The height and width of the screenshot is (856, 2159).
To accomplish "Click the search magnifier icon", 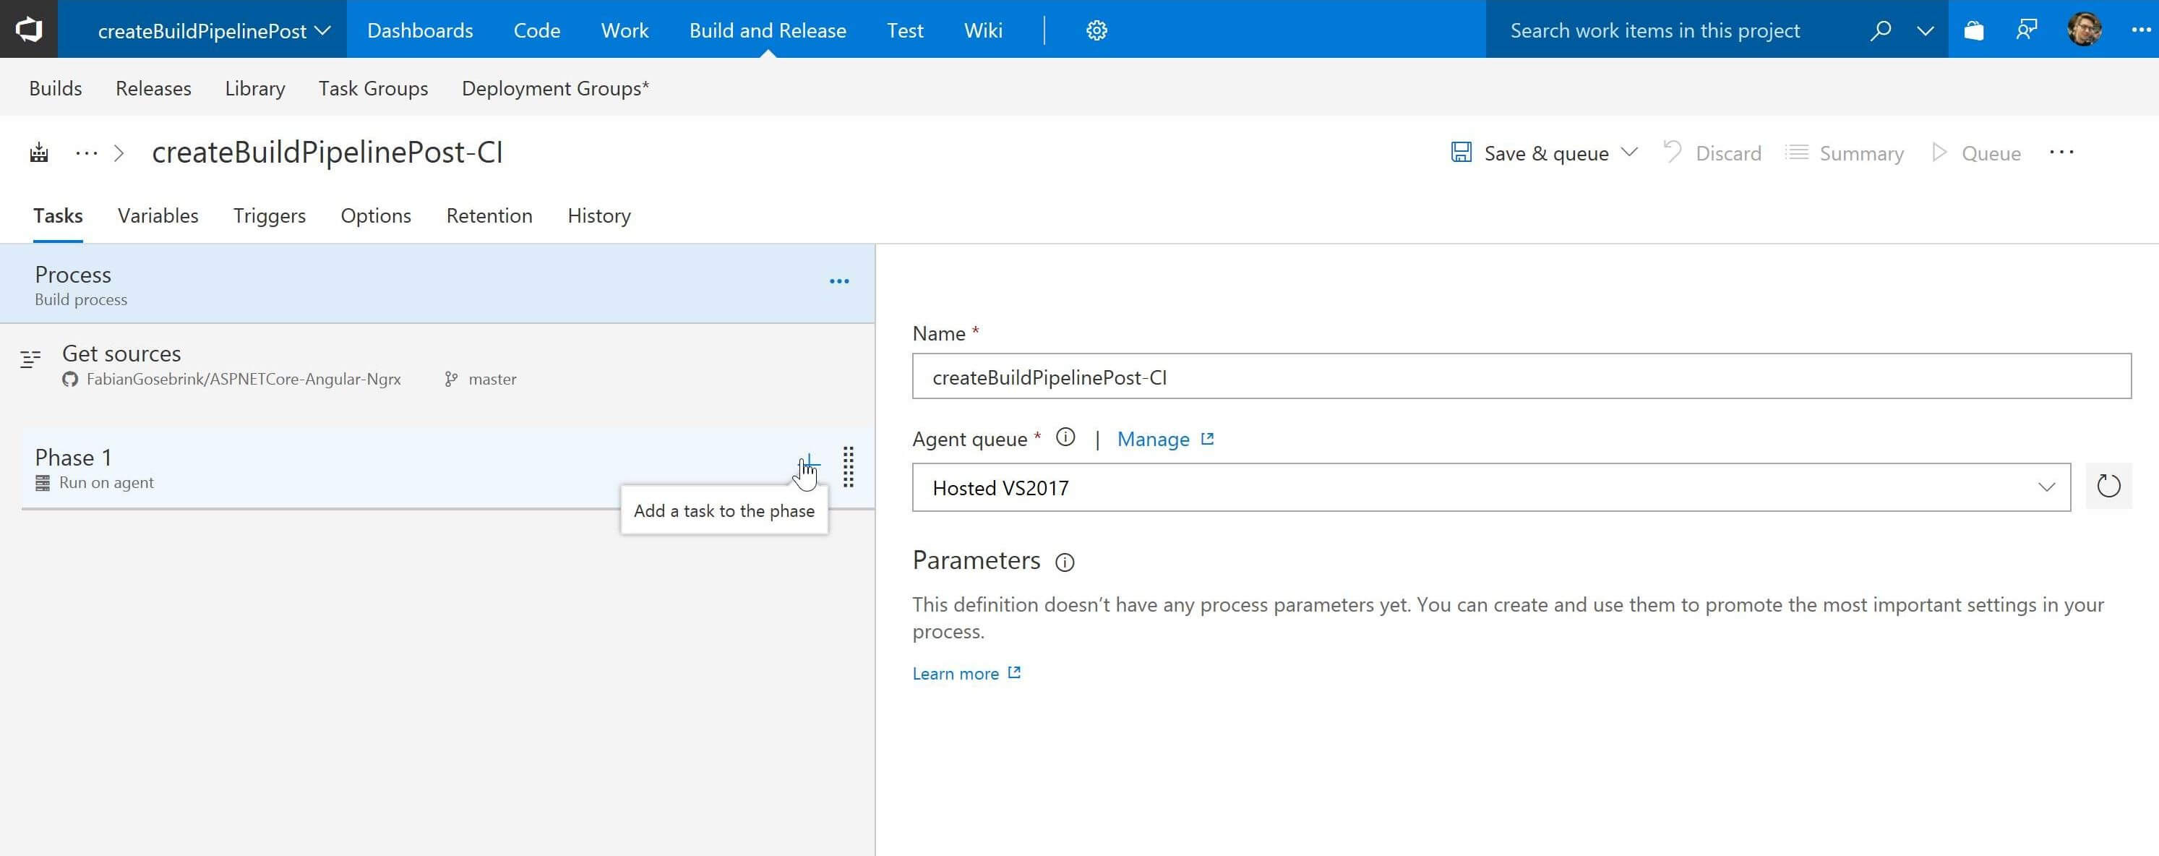I will [x=1880, y=30].
